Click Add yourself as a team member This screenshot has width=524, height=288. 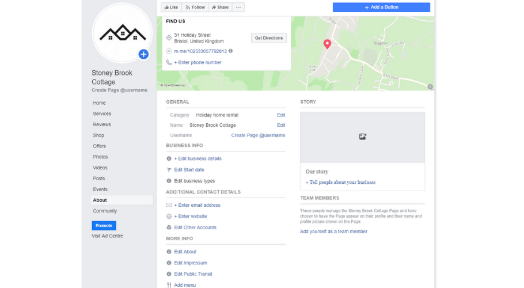click(333, 232)
